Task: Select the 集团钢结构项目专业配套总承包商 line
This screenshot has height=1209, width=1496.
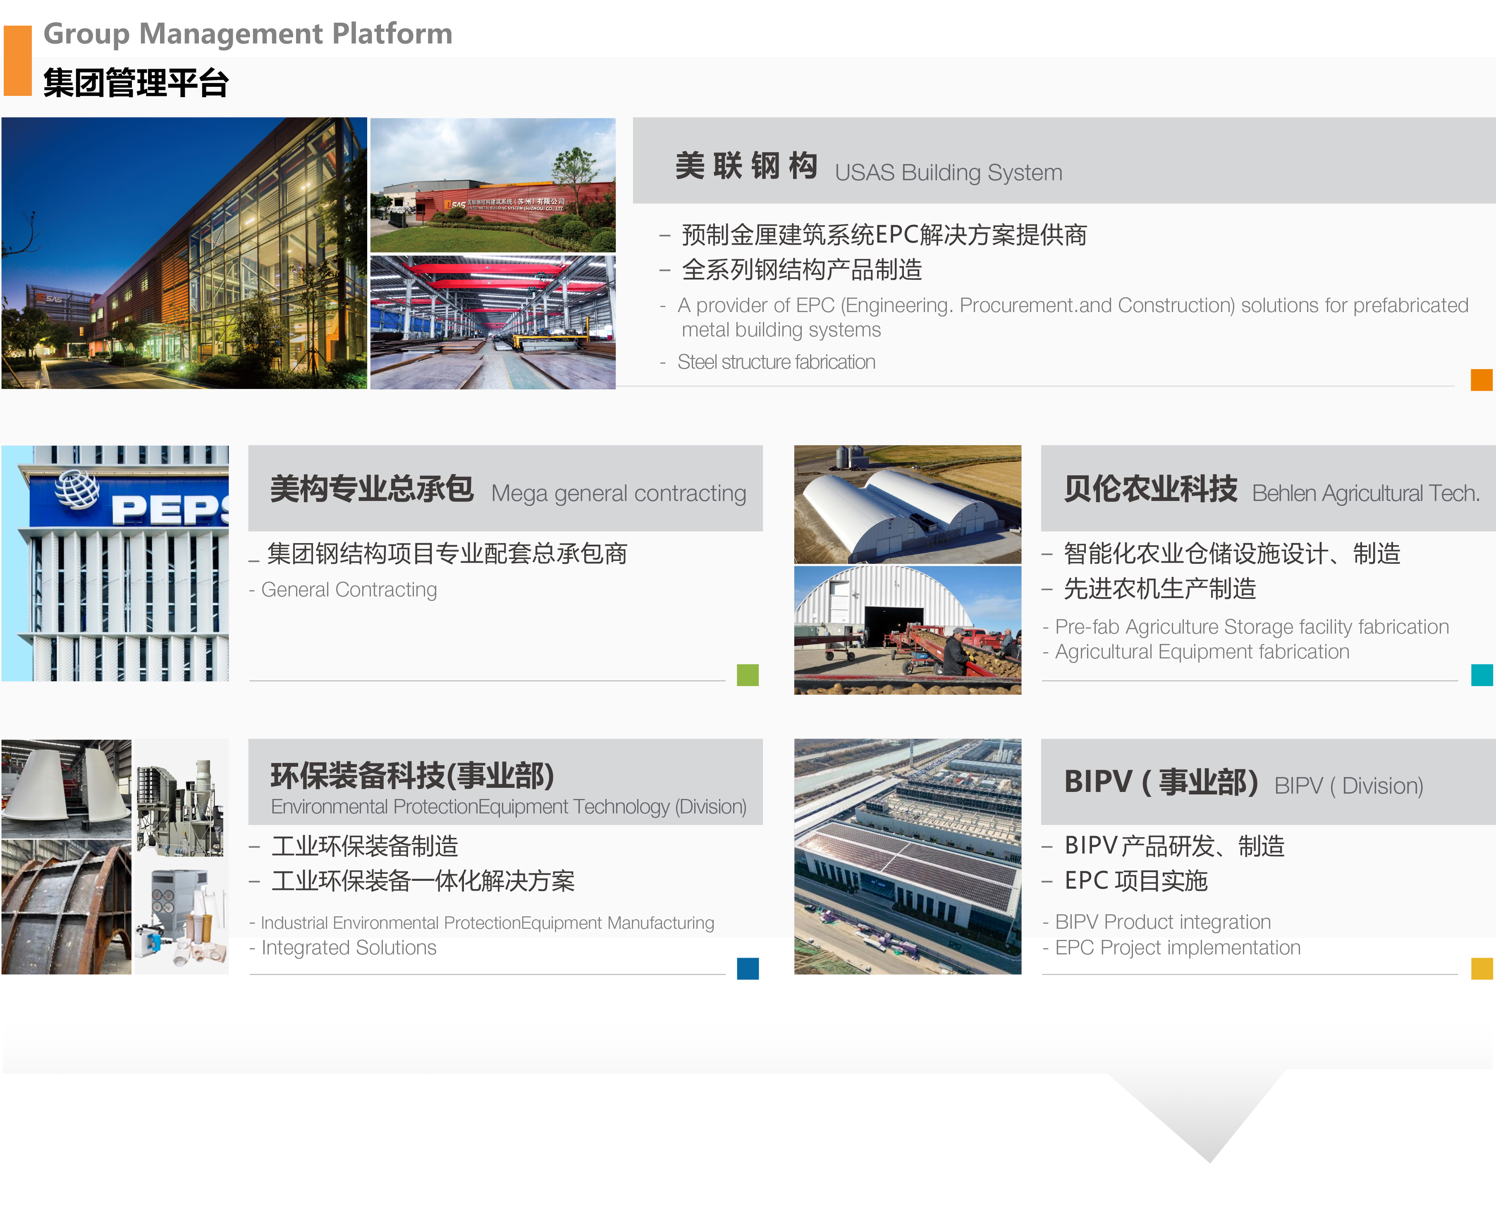Action: tap(447, 554)
